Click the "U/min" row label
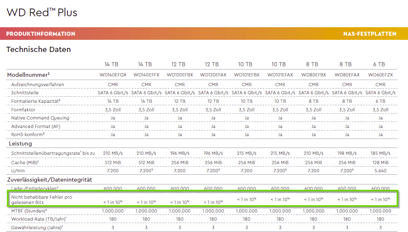Screen dimensions: 408x232 point(18,171)
